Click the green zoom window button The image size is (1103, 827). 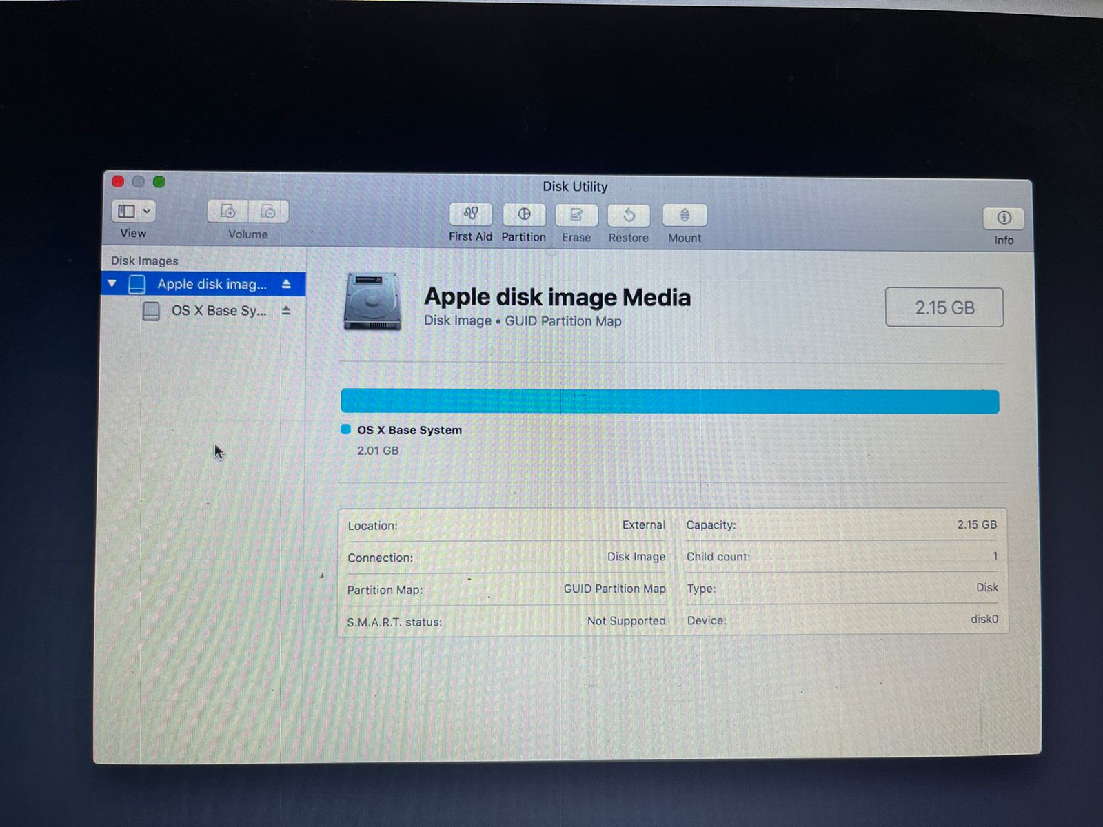pos(159,182)
